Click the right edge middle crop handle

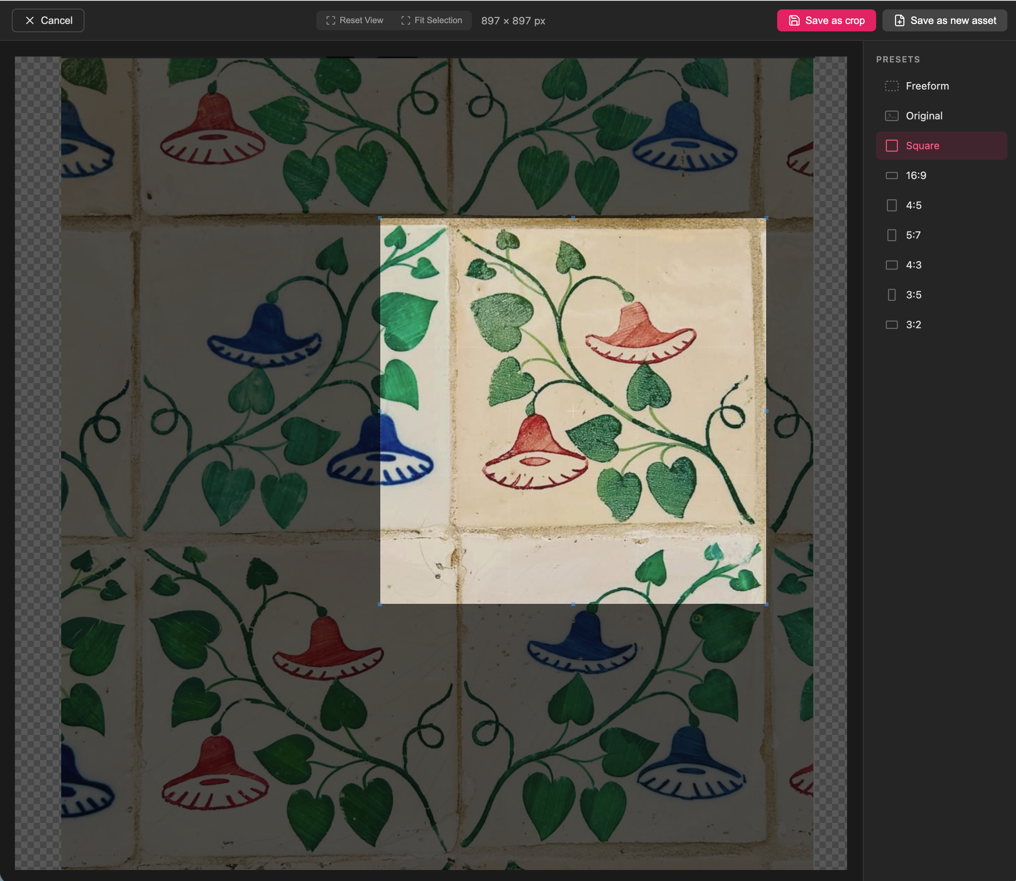pos(766,411)
